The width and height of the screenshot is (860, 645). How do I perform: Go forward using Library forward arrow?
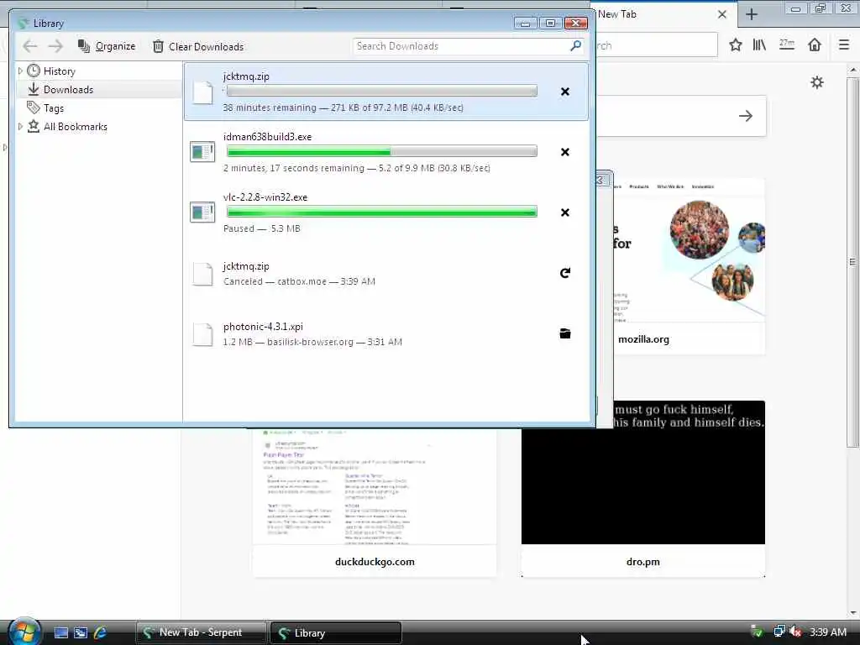click(55, 47)
